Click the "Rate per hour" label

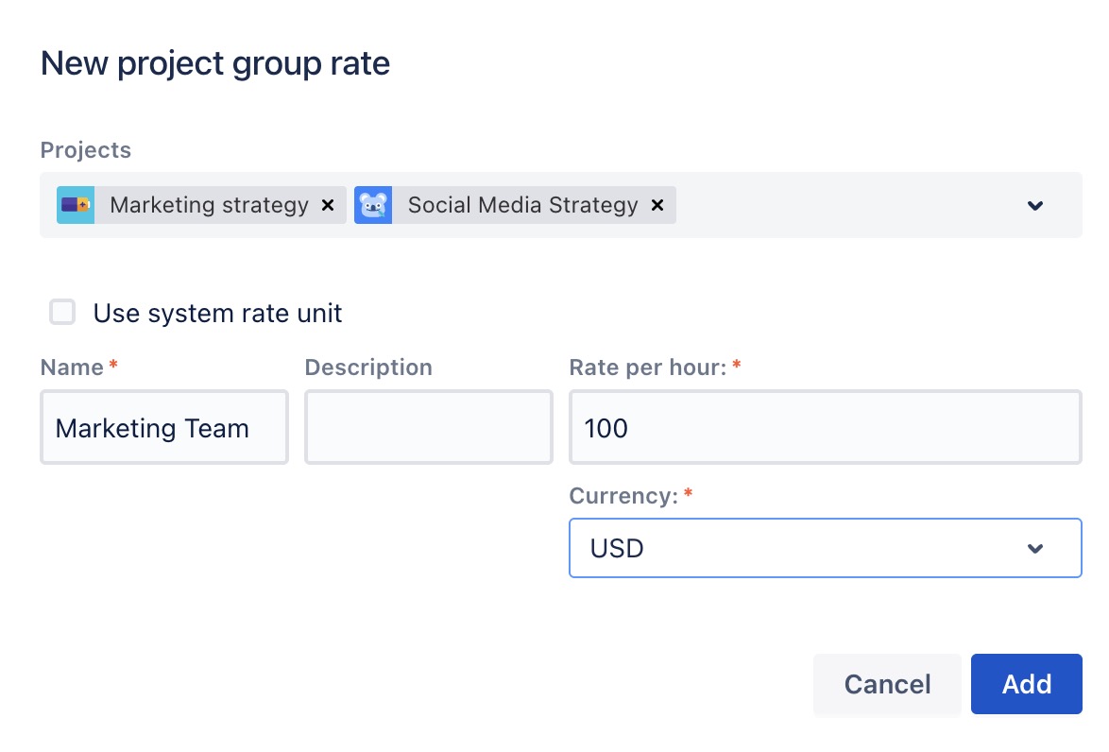(648, 367)
